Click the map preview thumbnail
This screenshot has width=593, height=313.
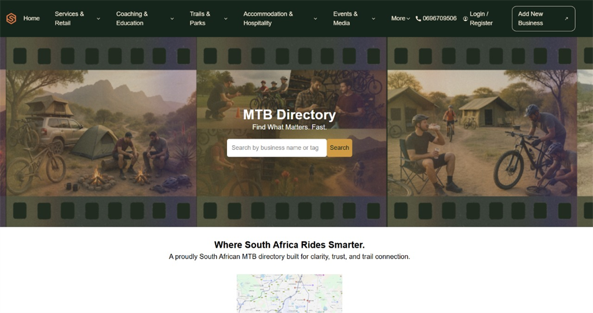(289, 293)
